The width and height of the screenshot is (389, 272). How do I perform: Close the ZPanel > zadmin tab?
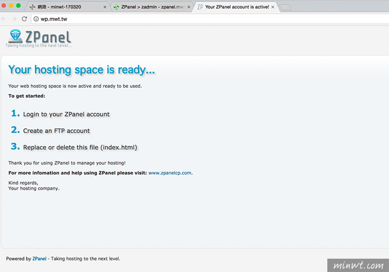click(189, 7)
